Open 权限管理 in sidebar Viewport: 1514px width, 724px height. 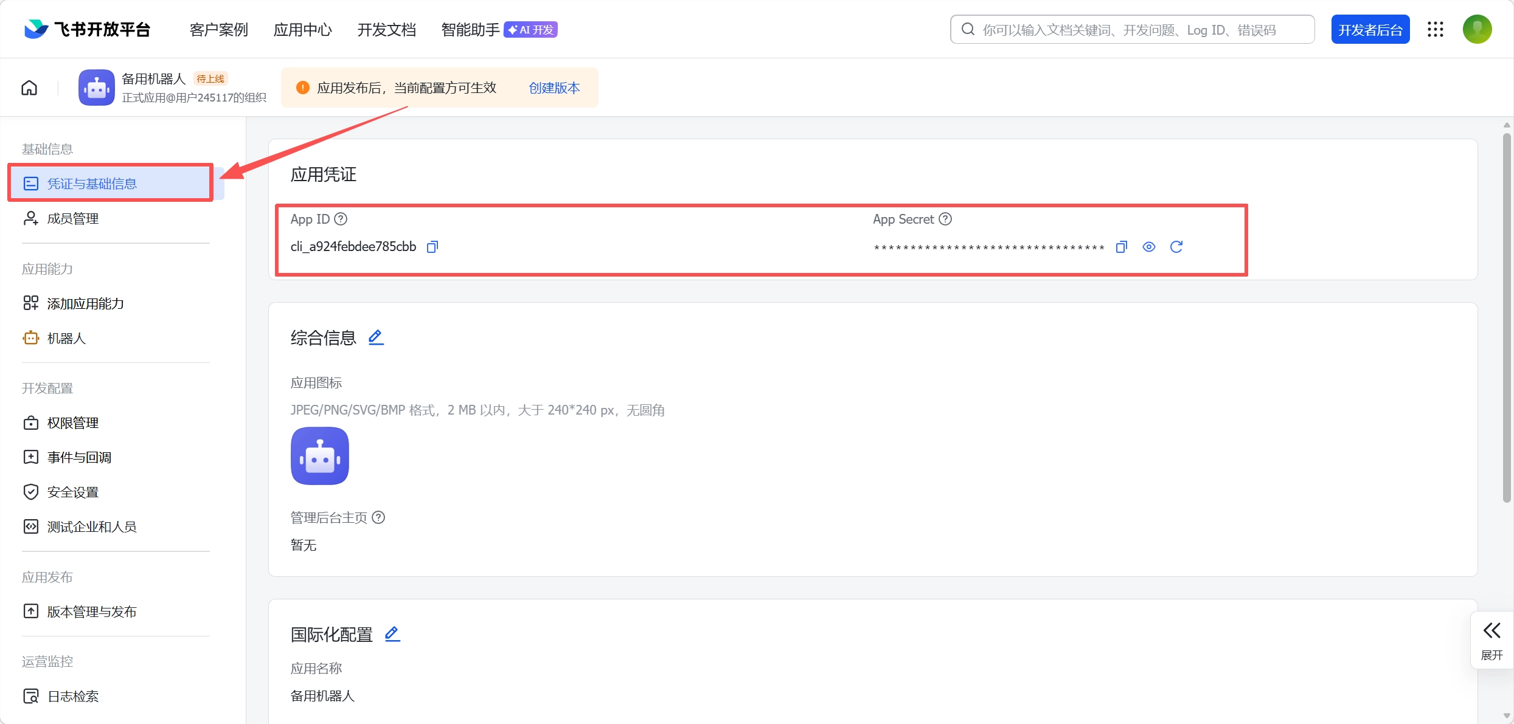click(x=73, y=422)
